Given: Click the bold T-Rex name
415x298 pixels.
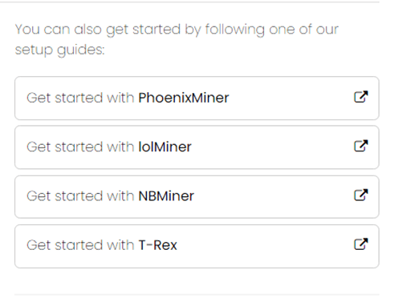Looking at the screenshot, I should pyautogui.click(x=157, y=245).
